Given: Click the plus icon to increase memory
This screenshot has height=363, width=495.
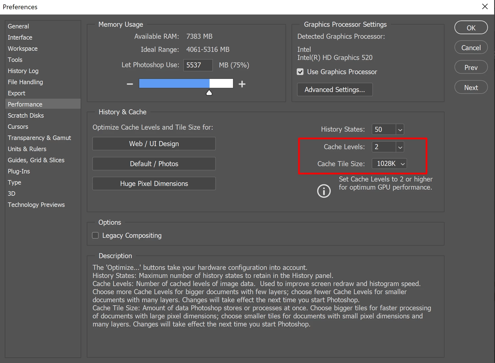Looking at the screenshot, I should coord(242,84).
